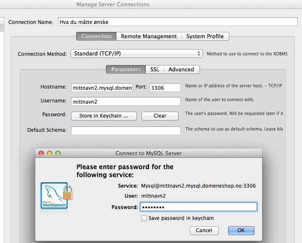Click into the Connection Name field
Viewport: 302px width, 243px height.
click(178, 22)
